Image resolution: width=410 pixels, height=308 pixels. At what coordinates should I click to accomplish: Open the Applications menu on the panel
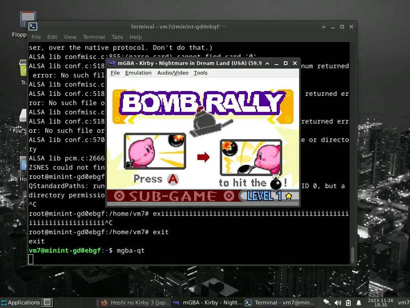[x=21, y=302]
